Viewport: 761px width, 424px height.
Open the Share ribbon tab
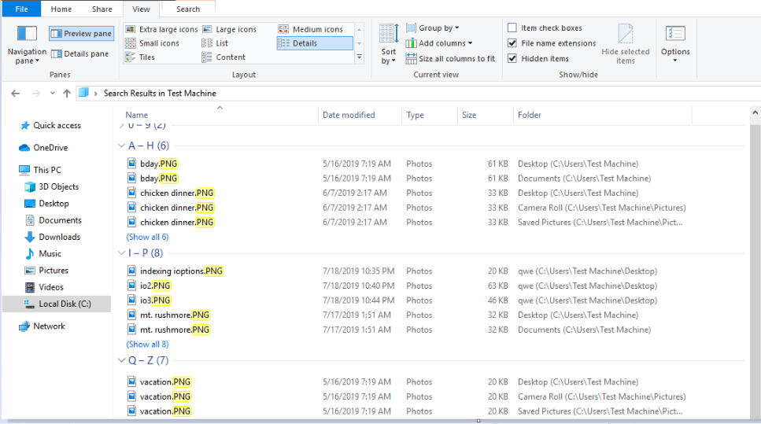click(x=102, y=9)
